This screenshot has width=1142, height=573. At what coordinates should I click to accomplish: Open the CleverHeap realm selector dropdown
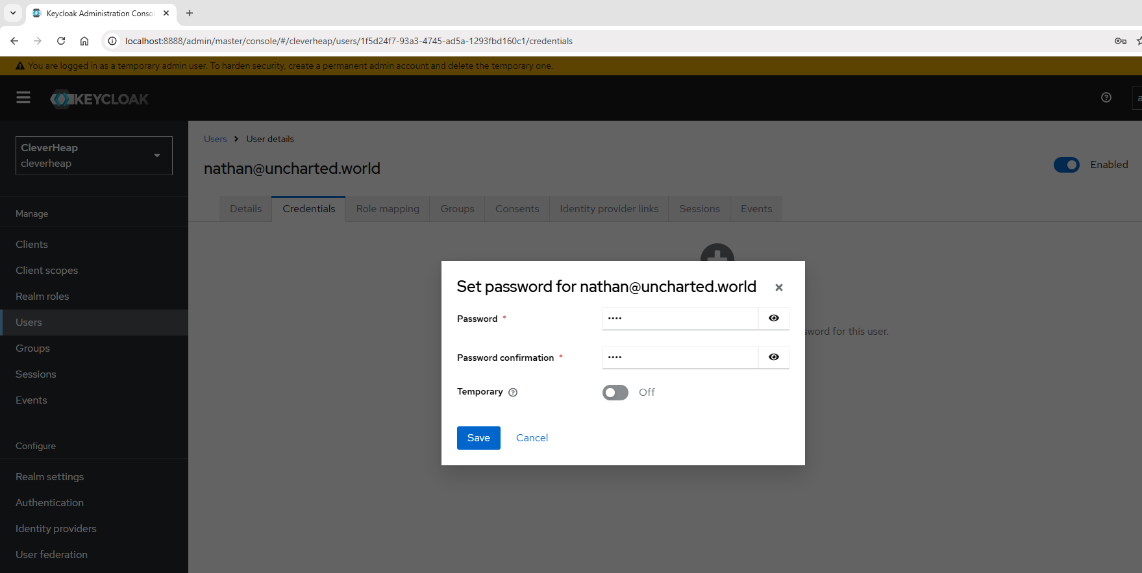(94, 156)
